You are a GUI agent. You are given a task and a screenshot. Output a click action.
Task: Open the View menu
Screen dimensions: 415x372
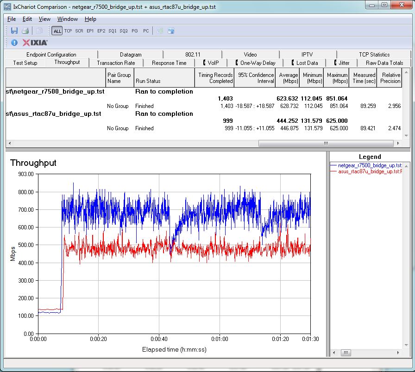44,19
